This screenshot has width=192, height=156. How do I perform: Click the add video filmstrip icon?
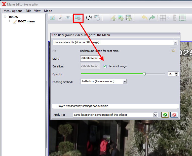tap(128, 18)
